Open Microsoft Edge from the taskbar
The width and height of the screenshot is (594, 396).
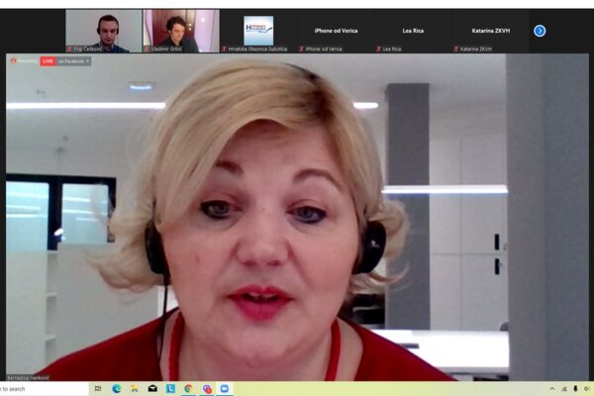point(116,389)
